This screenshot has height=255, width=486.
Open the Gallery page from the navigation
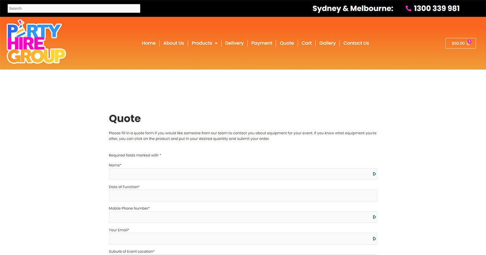pyautogui.click(x=327, y=43)
